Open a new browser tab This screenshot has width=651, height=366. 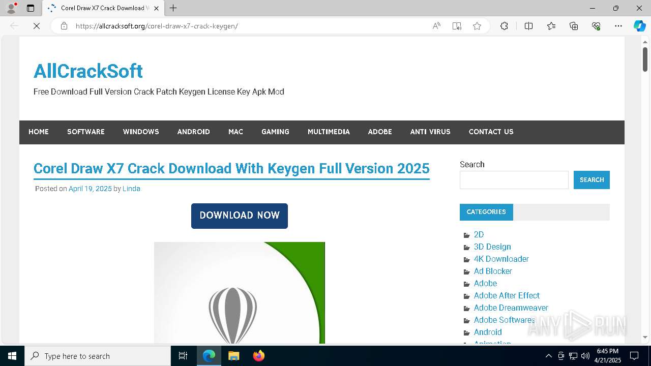(x=173, y=8)
